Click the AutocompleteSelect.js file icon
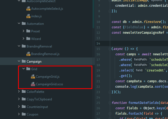 (28, 9)
